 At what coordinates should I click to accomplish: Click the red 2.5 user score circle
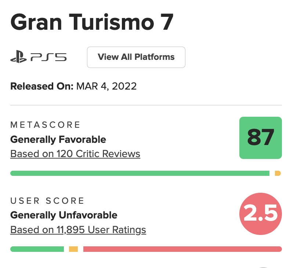tap(260, 214)
